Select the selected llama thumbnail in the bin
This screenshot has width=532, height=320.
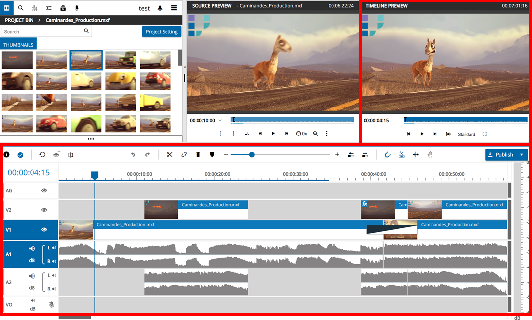coord(86,60)
